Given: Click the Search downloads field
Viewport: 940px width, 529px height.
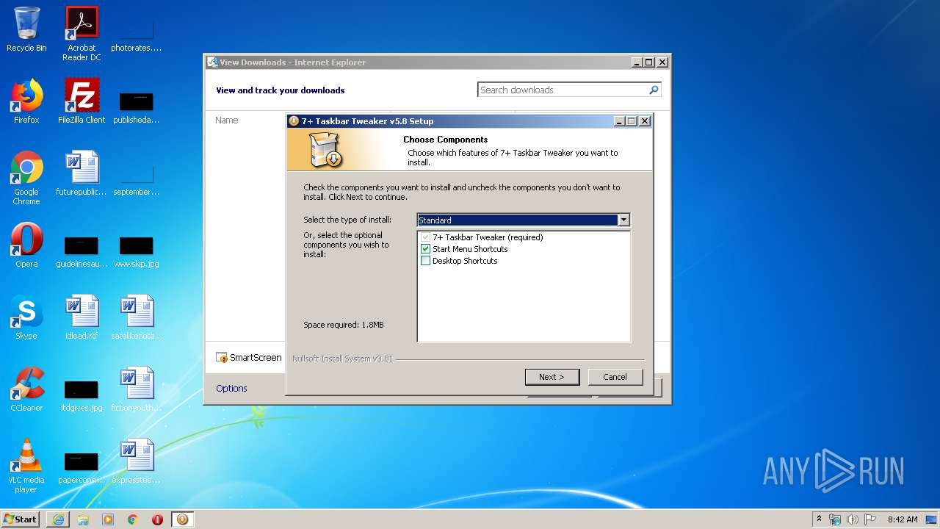Looking at the screenshot, I should (x=563, y=90).
